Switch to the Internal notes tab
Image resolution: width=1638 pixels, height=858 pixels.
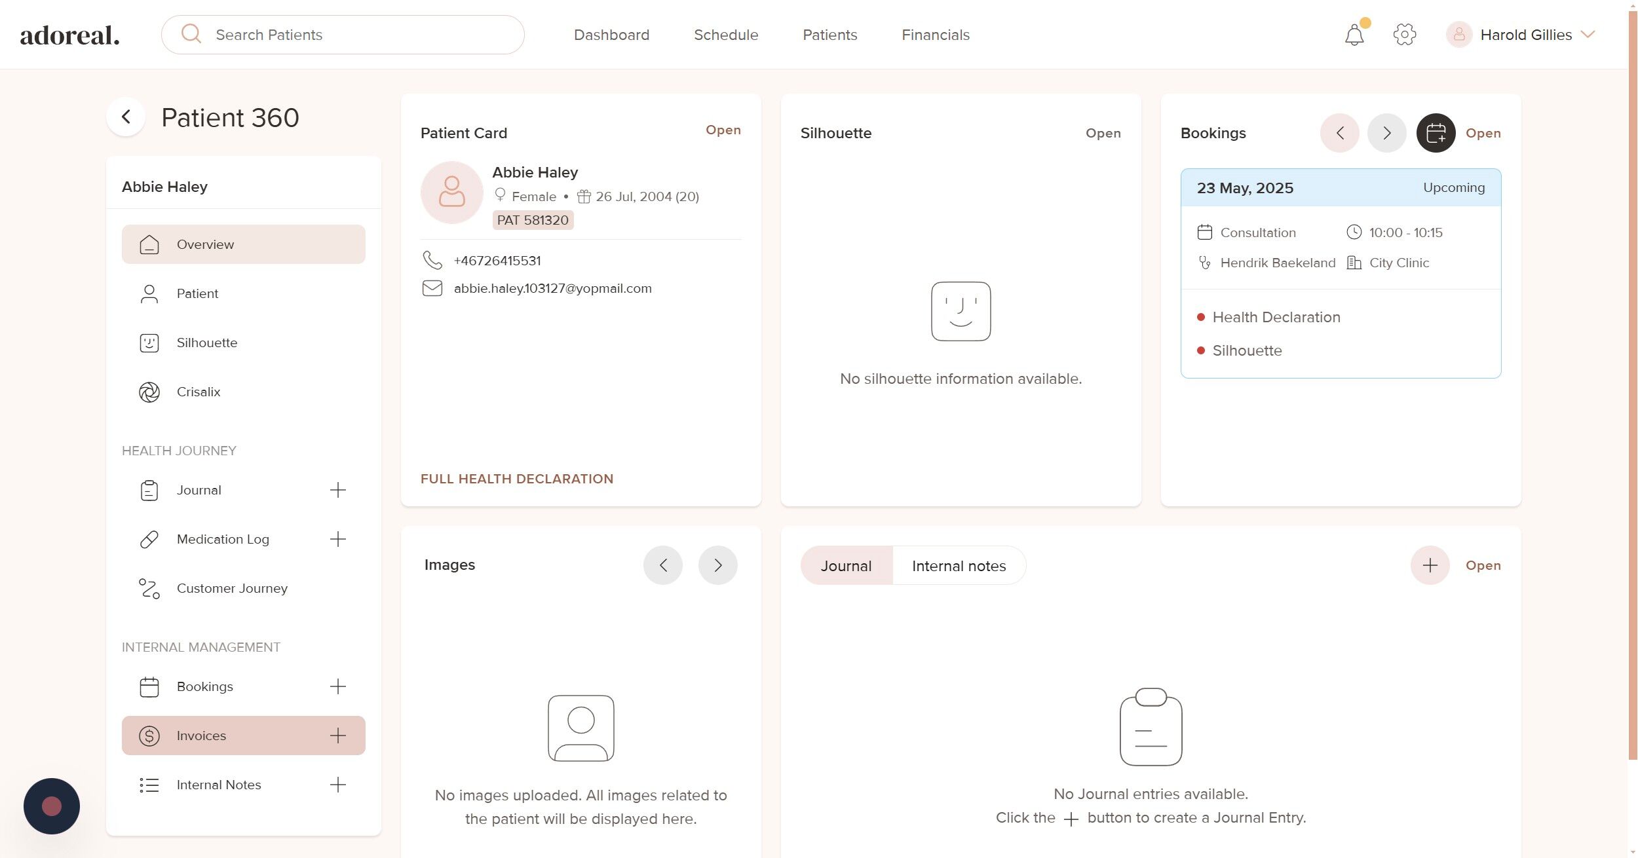[958, 566]
